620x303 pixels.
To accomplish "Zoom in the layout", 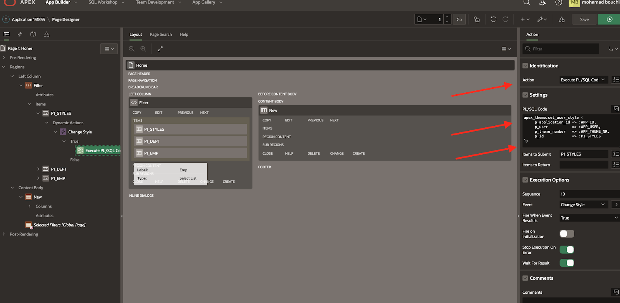I will (143, 49).
